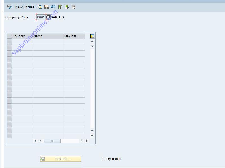Open table column configuration icon

tap(92, 36)
